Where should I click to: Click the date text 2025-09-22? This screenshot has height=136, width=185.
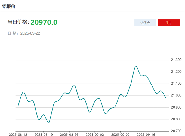[x=30, y=33]
